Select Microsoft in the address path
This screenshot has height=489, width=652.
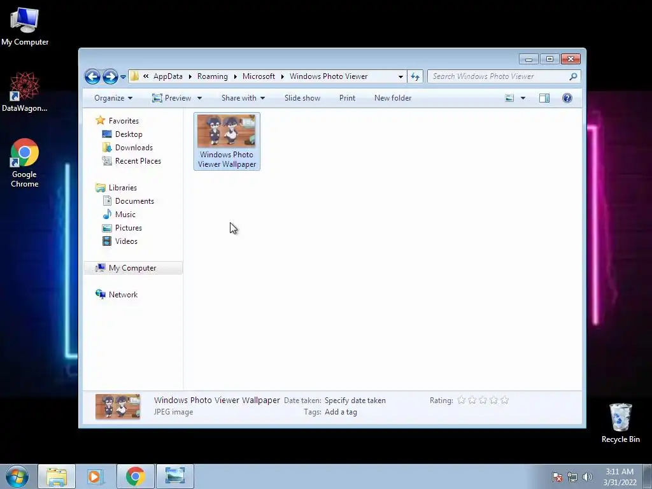point(259,76)
